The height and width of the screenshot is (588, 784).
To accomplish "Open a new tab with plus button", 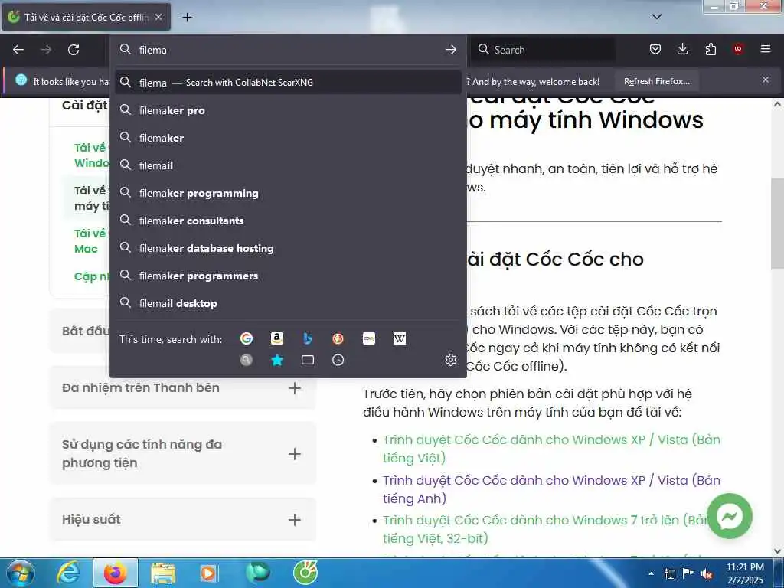I will pos(187,18).
